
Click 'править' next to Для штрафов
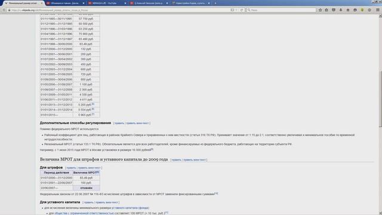point(71,168)
